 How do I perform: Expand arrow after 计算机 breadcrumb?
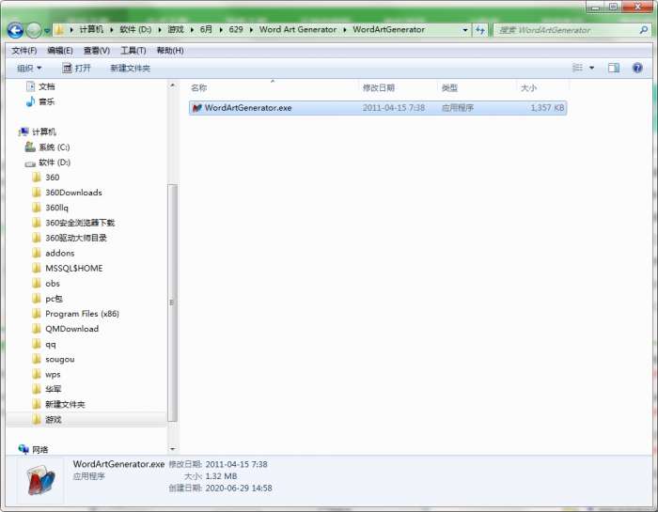click(112, 30)
